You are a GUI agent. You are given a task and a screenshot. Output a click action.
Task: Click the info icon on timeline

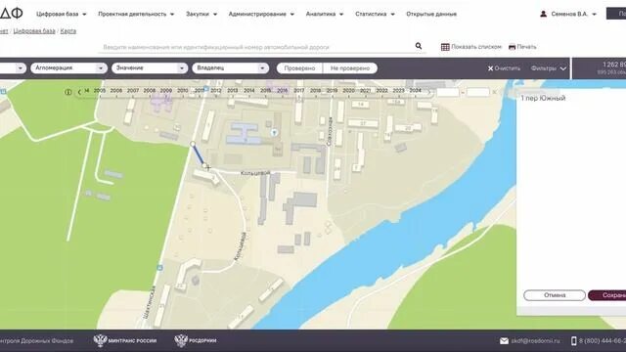click(68, 92)
